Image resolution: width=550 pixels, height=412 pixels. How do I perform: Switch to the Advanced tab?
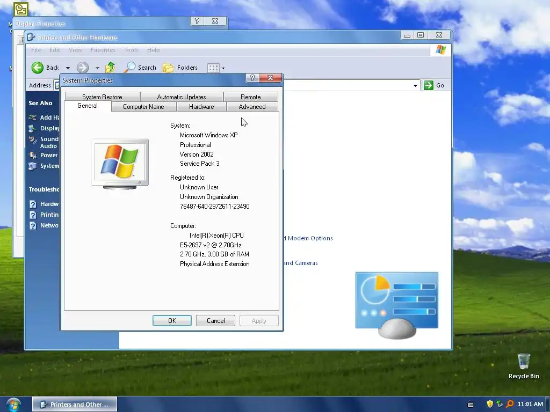(252, 107)
